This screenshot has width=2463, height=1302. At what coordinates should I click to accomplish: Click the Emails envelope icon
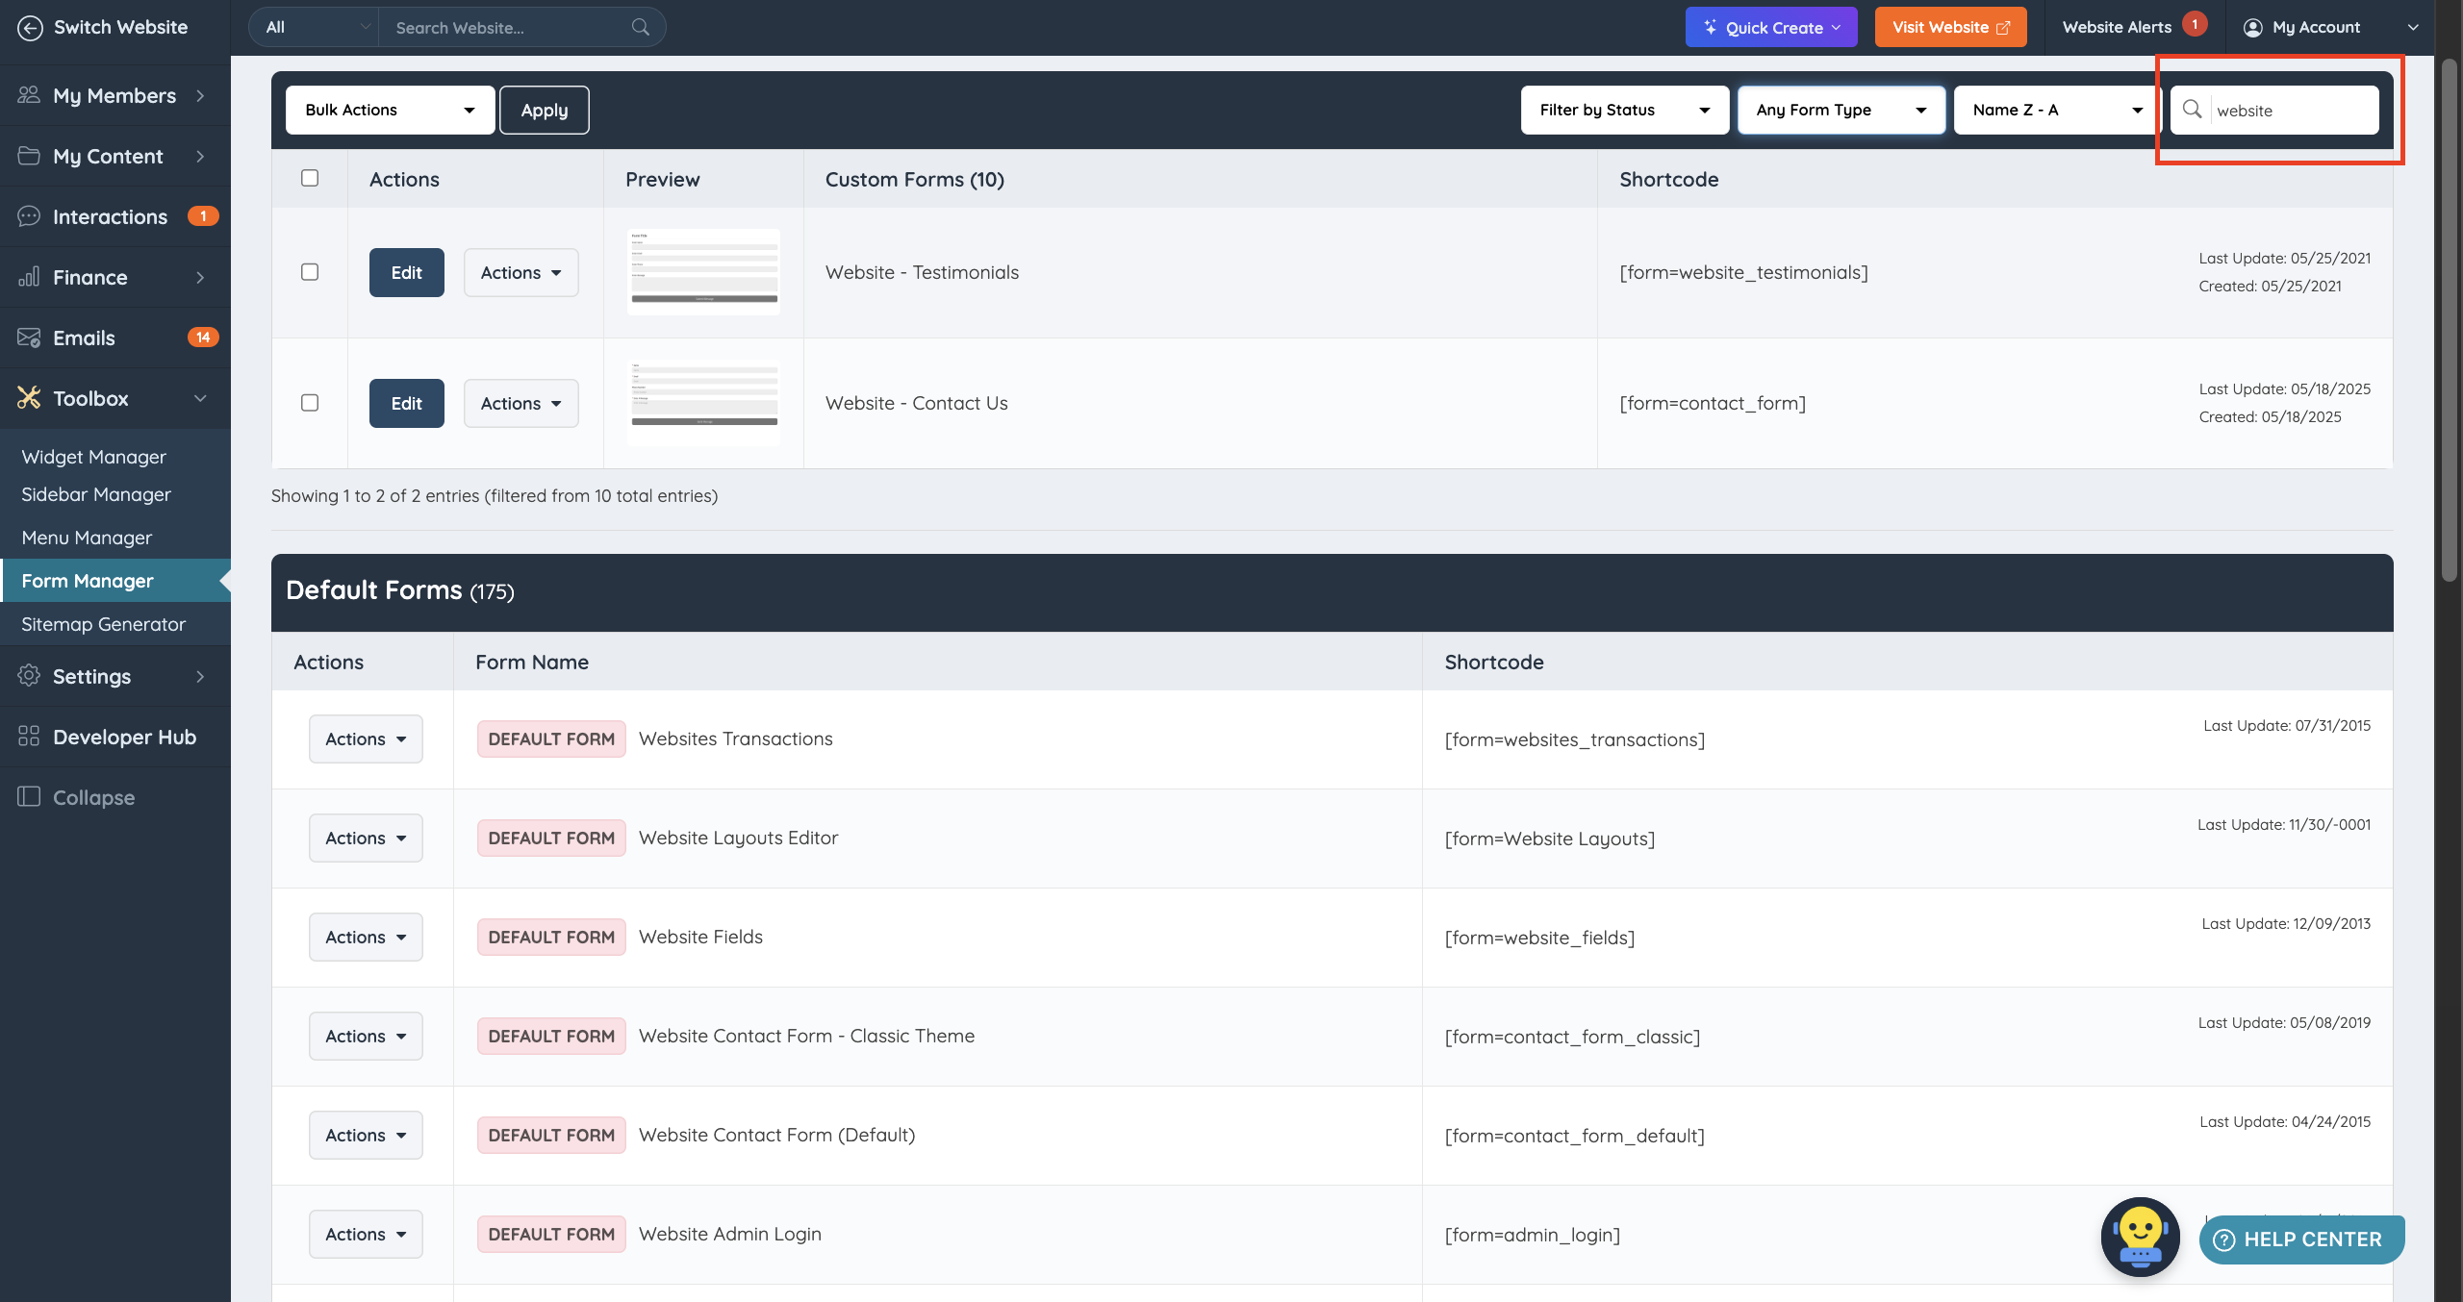tap(29, 338)
